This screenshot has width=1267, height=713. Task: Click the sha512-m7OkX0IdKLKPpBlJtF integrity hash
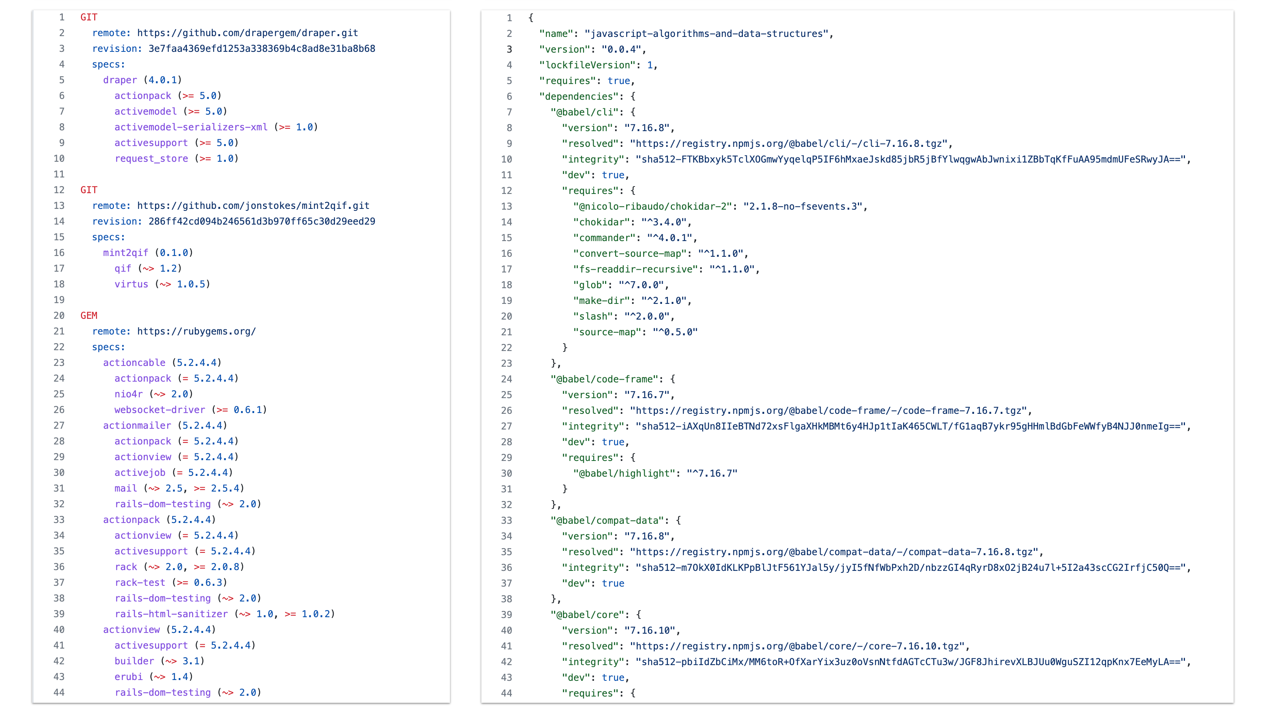(910, 568)
